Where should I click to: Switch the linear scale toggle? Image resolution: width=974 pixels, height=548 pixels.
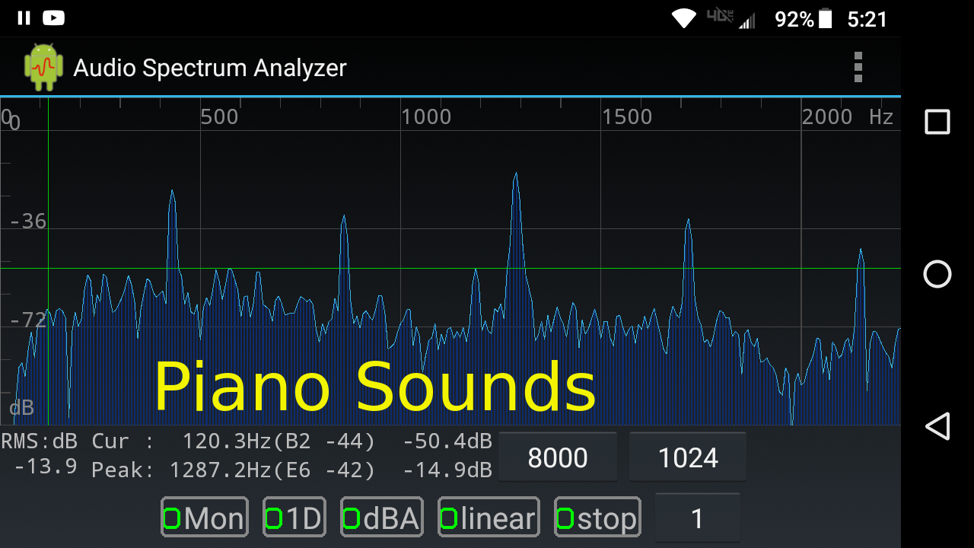pos(488,516)
